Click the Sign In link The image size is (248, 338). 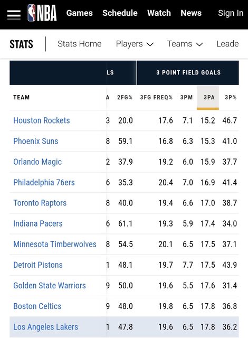(x=231, y=13)
